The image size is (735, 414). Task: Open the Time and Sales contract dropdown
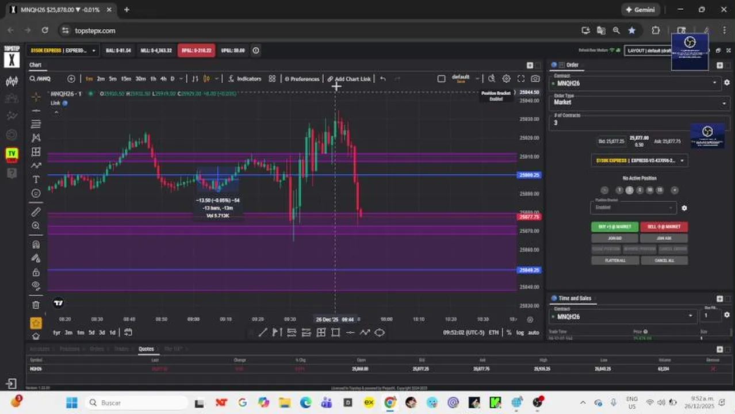tap(622, 316)
